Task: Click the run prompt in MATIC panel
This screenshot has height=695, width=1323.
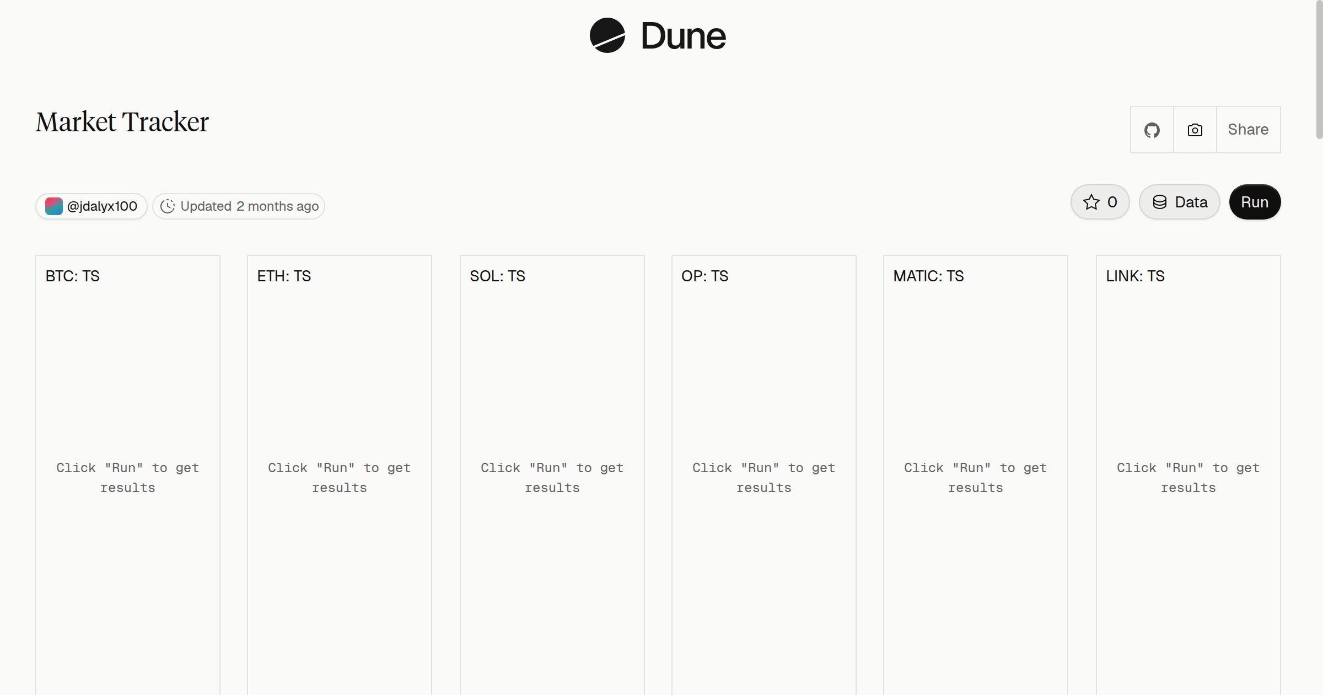Action: coord(976,478)
